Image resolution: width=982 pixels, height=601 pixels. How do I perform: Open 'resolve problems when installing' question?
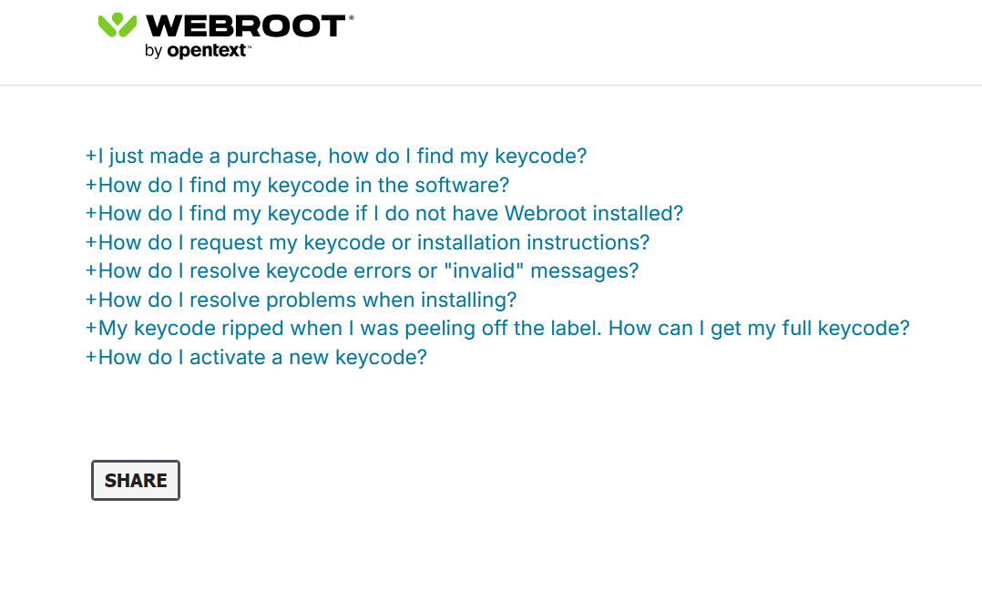pos(307,300)
